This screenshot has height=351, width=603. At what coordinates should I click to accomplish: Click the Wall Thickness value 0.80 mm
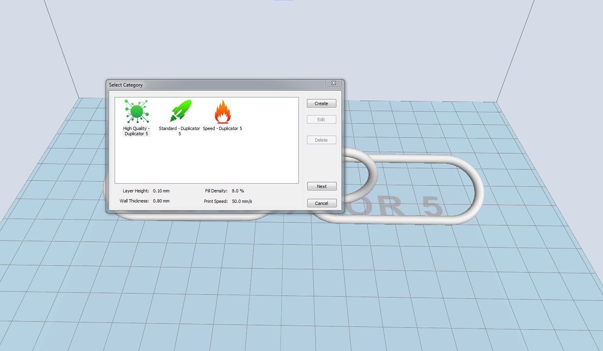coord(161,201)
